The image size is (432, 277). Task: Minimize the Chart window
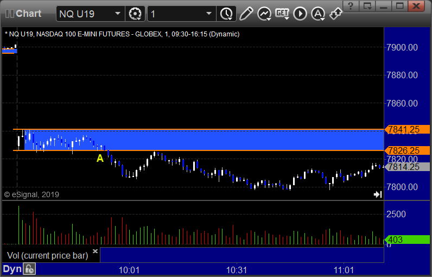point(384,5)
